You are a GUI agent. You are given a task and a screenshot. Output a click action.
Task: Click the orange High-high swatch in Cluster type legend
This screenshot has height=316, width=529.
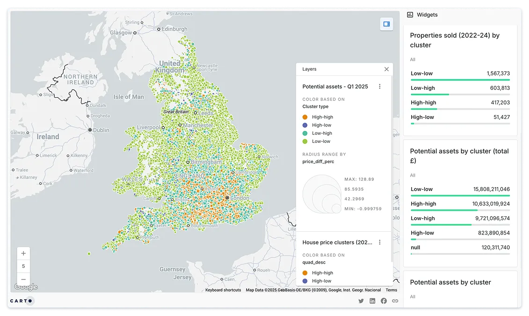305,117
